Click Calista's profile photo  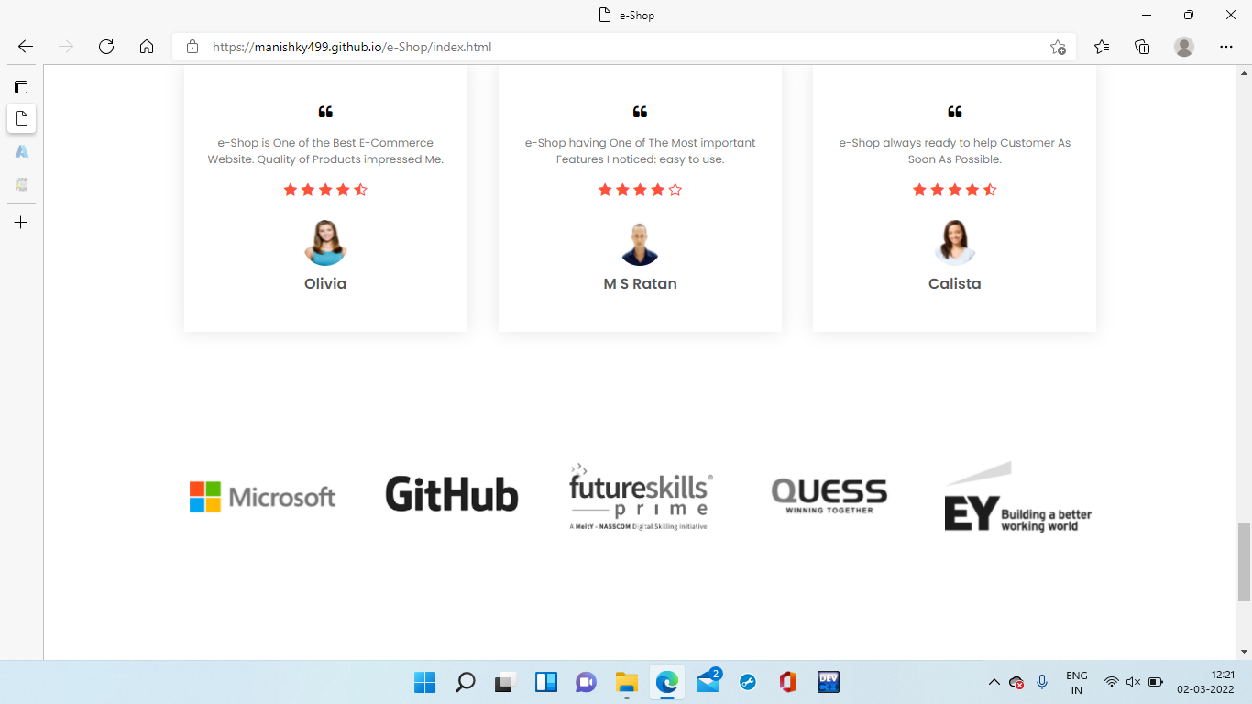(x=954, y=243)
